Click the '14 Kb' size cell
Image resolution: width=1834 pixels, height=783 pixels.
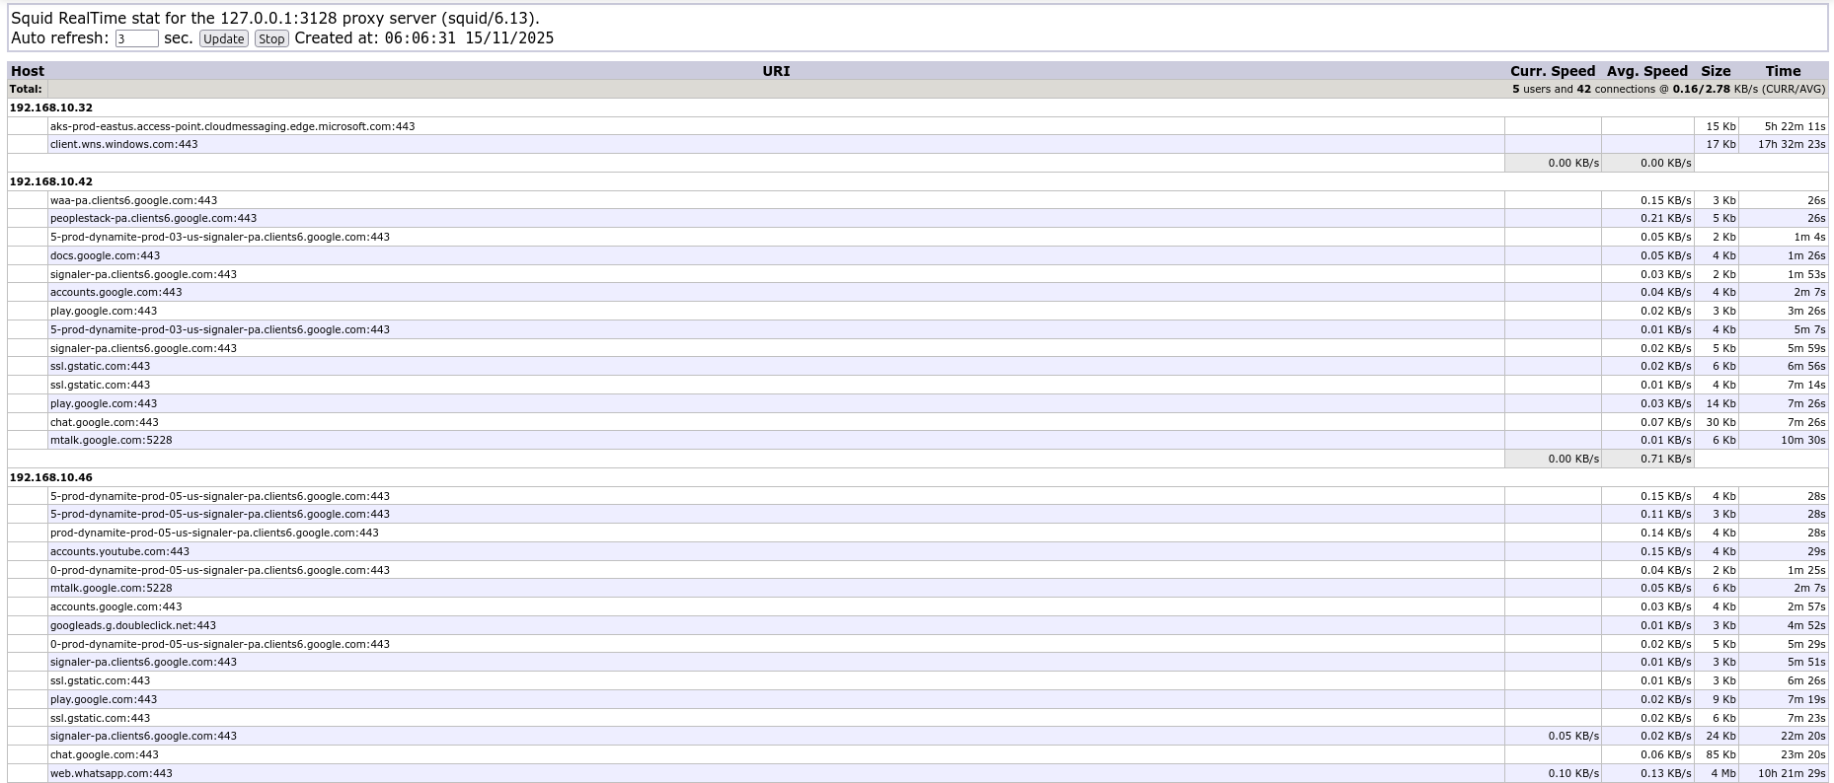coord(1716,403)
